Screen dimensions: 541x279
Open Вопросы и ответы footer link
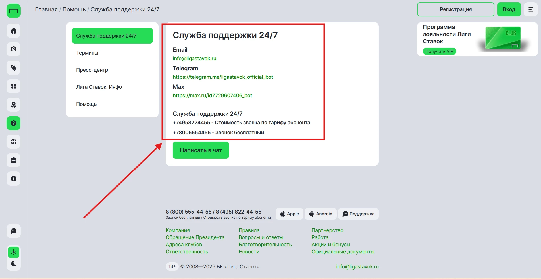(x=261, y=237)
